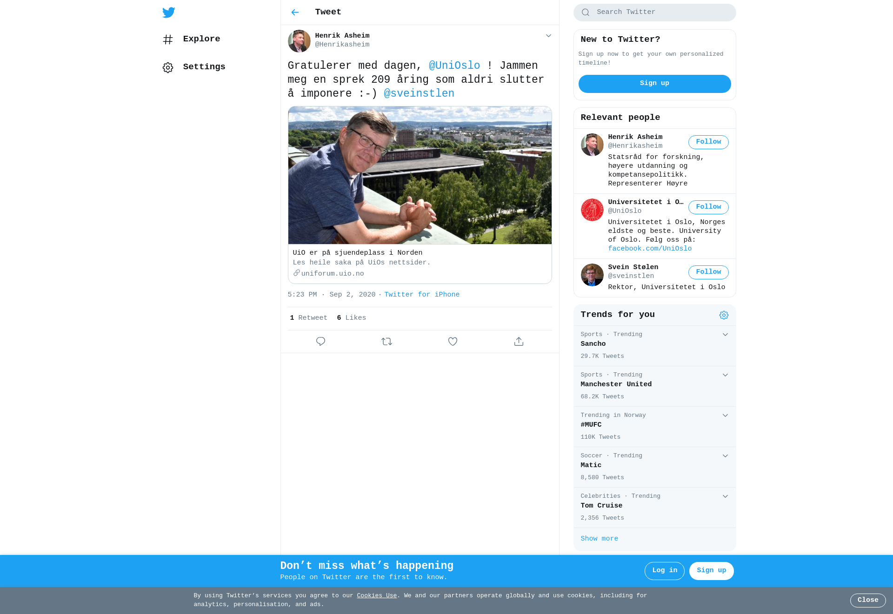Click into the Search Twitter field
Viewport: 893px width, 614px height.
pos(654,13)
